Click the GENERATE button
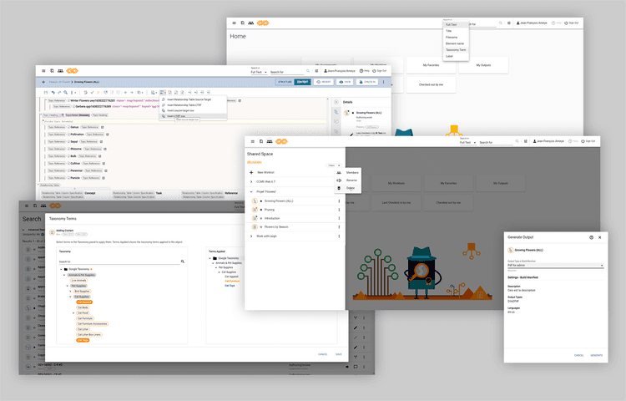The width and height of the screenshot is (626, 401). coord(597,355)
